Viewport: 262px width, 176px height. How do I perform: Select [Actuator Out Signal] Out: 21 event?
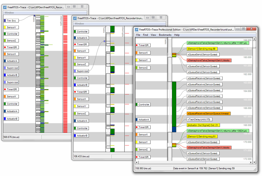pyautogui.click(x=203, y=125)
